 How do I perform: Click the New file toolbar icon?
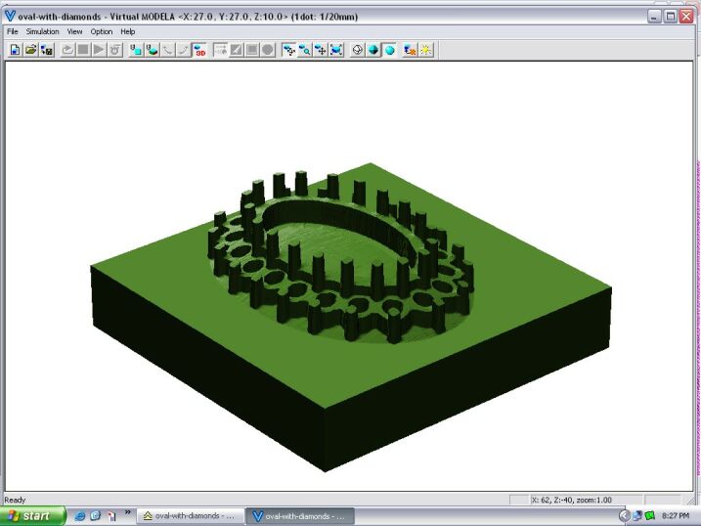15,50
